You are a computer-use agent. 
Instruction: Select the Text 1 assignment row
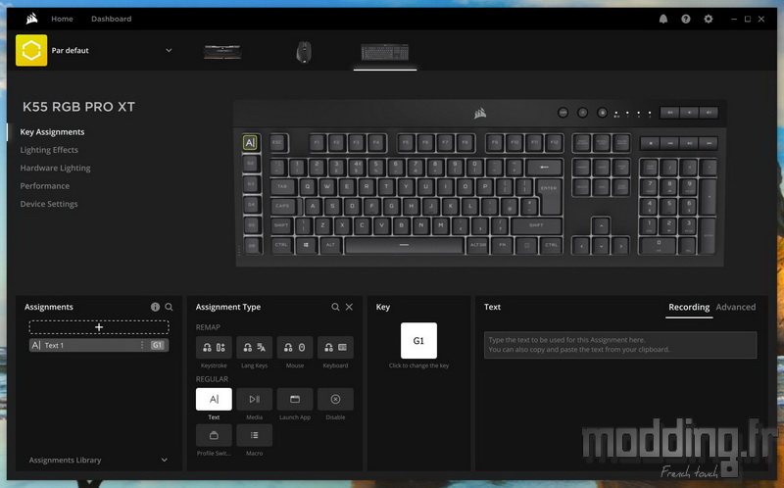99,345
